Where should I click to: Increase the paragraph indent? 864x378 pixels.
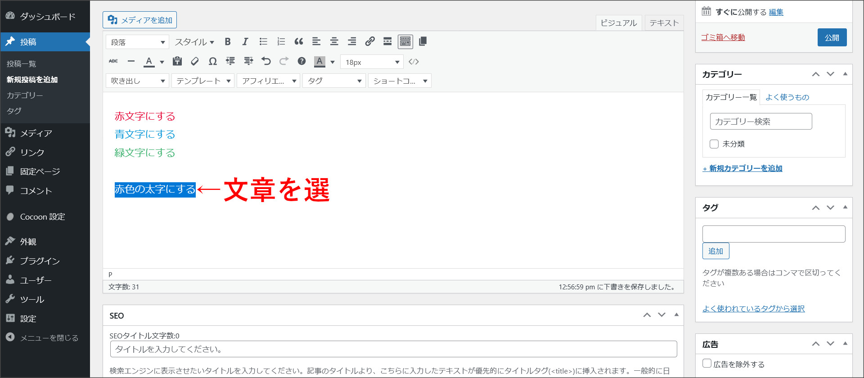point(248,62)
